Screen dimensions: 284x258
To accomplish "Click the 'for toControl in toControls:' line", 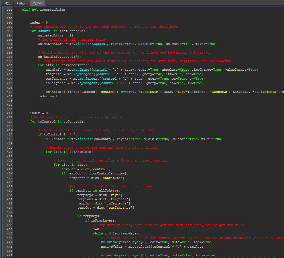I will pyautogui.click(x=57, y=122).
